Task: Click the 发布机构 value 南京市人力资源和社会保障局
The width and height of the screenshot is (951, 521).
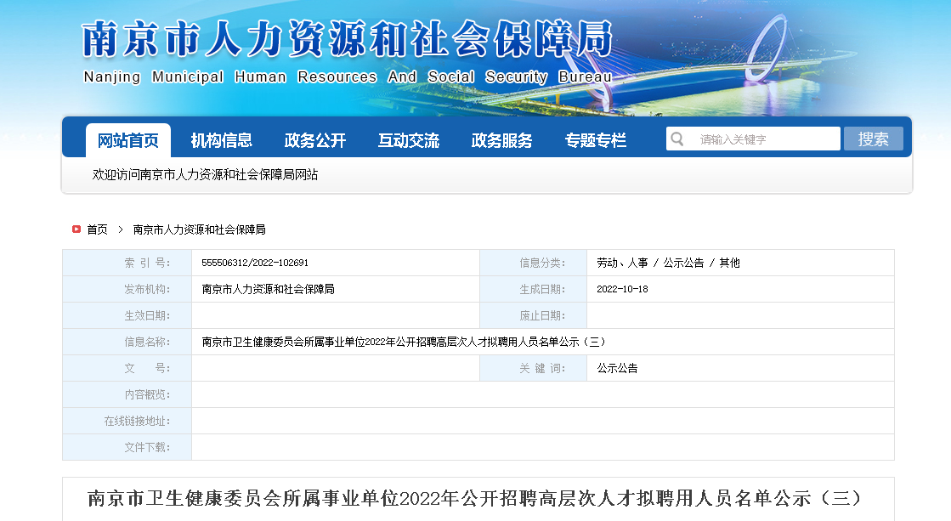Action: coord(268,289)
